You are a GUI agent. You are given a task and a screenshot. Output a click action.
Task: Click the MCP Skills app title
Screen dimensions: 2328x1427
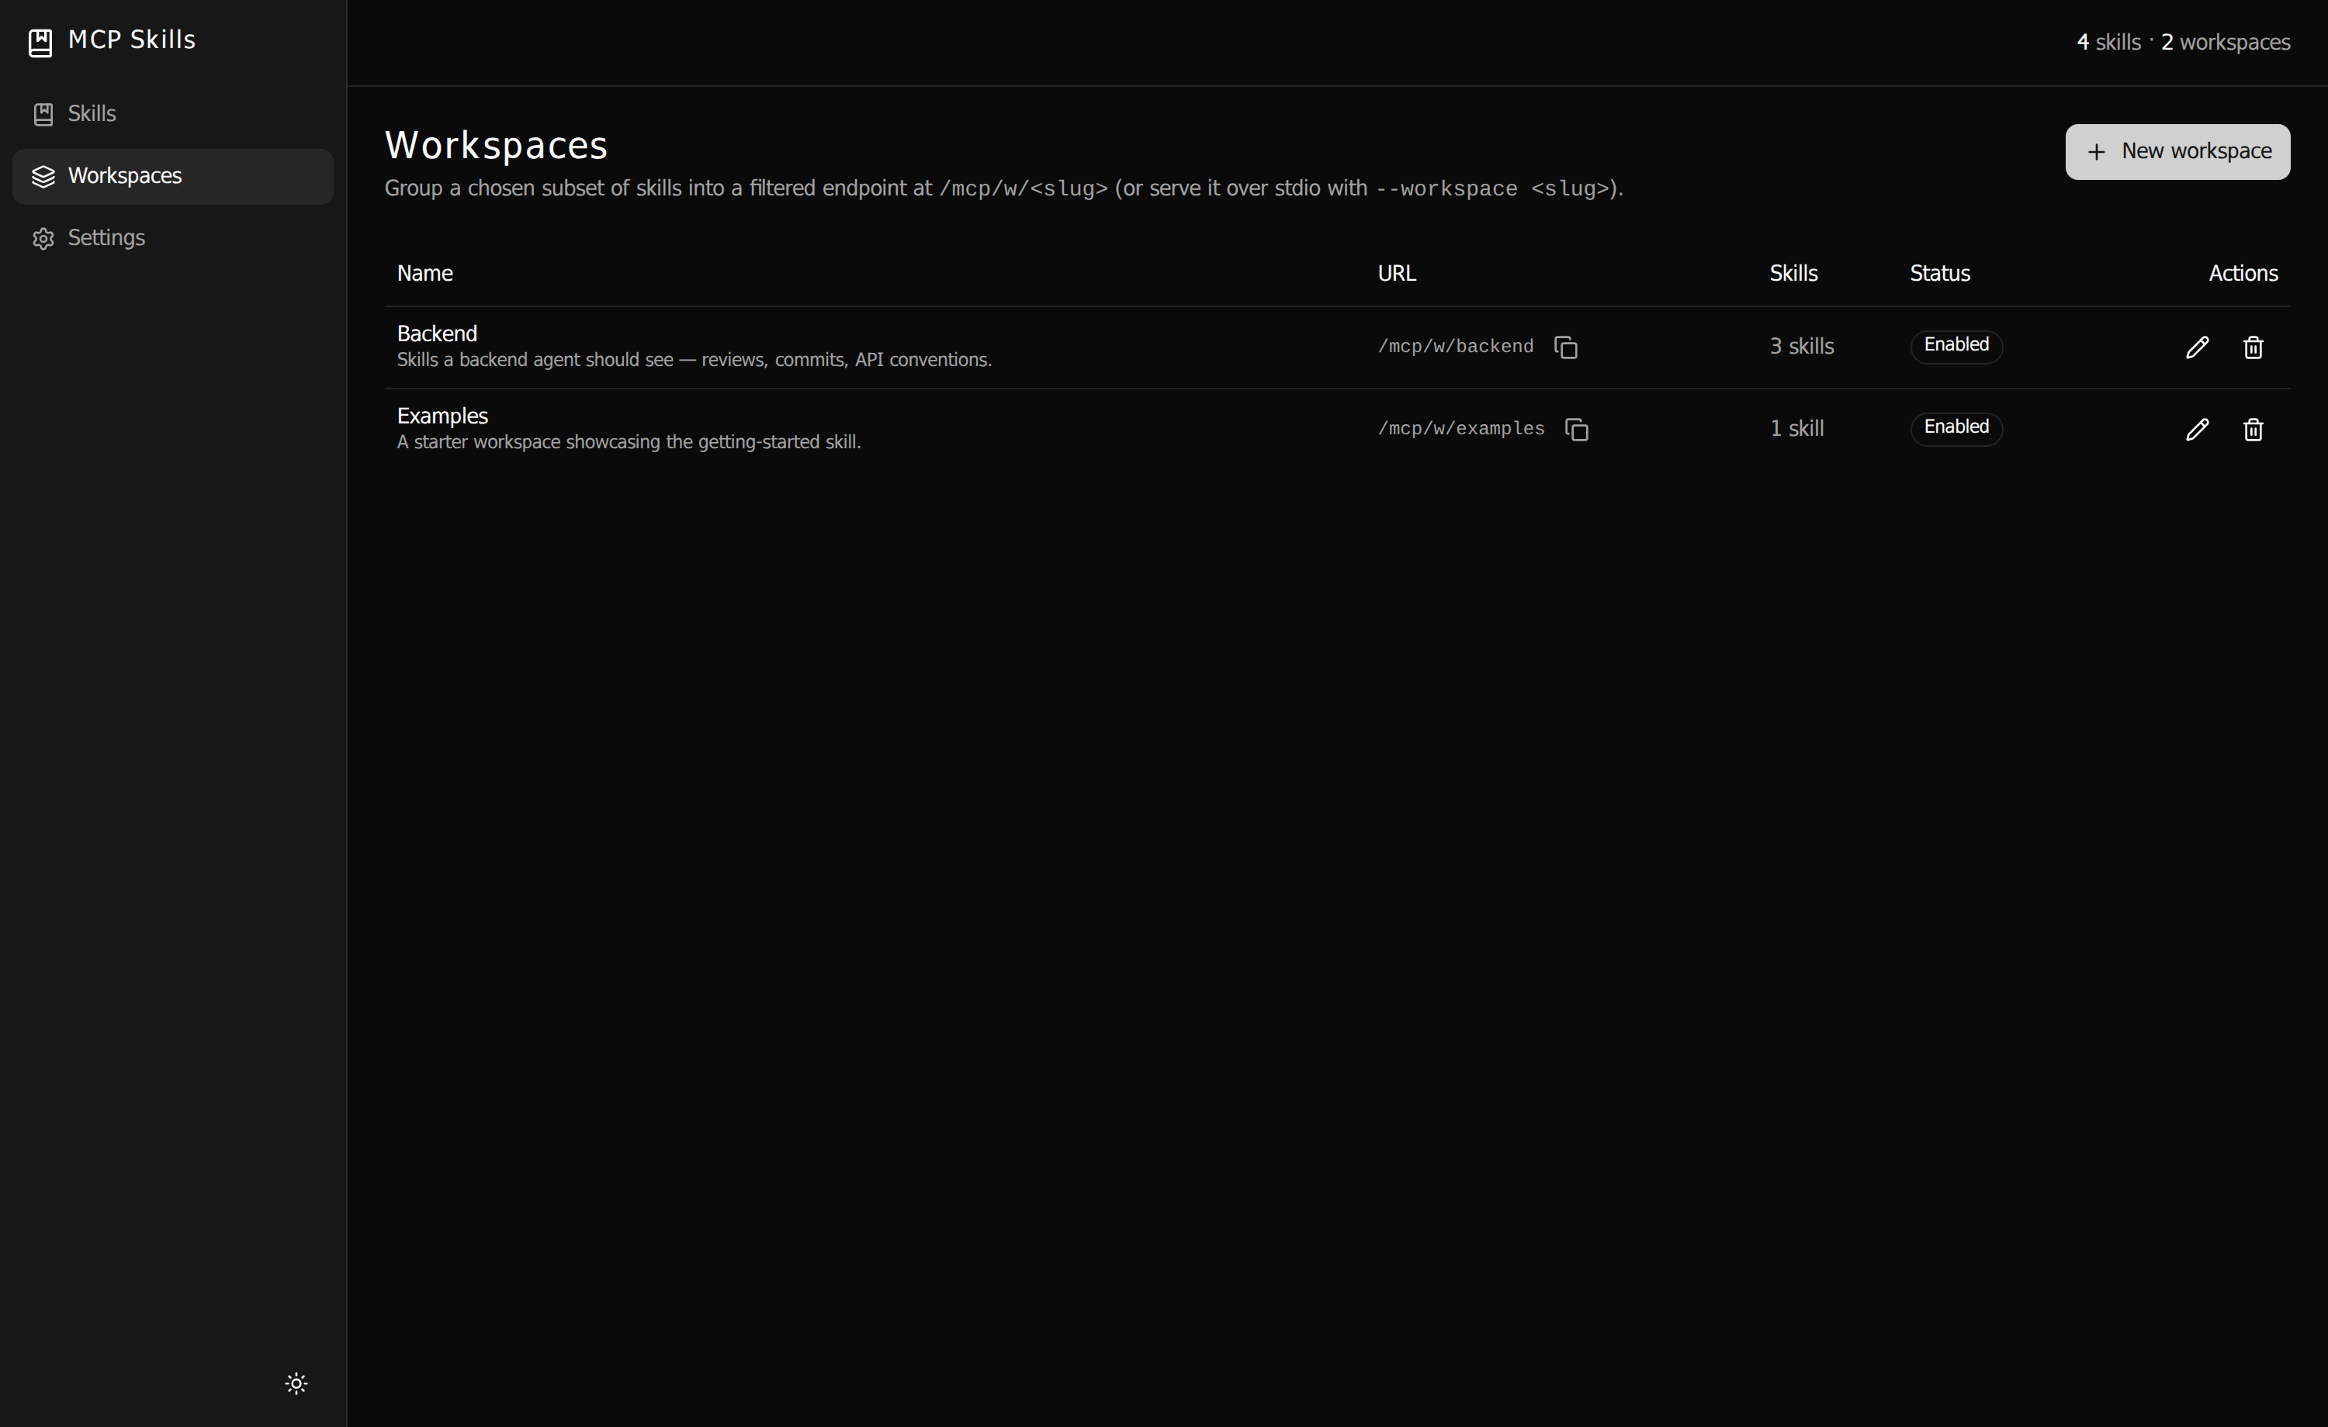tap(132, 40)
